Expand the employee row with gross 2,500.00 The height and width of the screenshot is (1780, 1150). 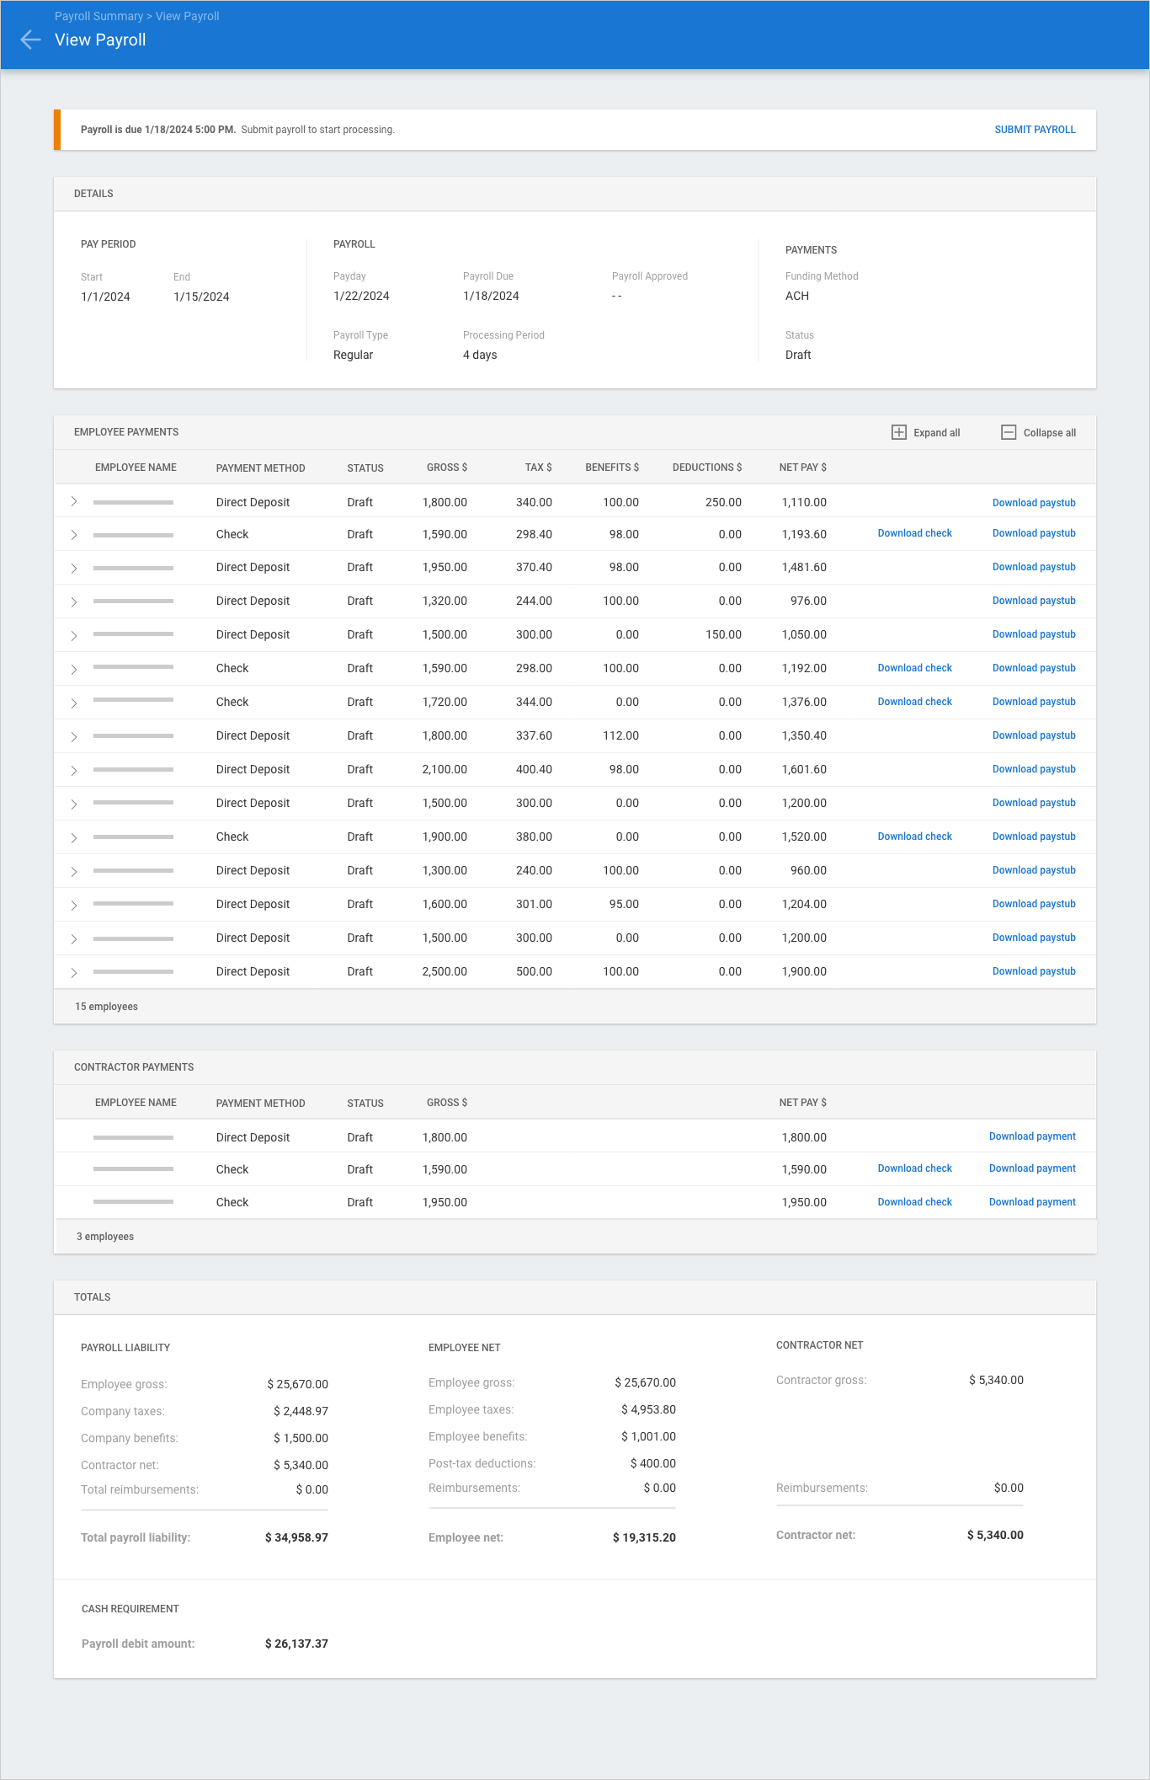74,972
